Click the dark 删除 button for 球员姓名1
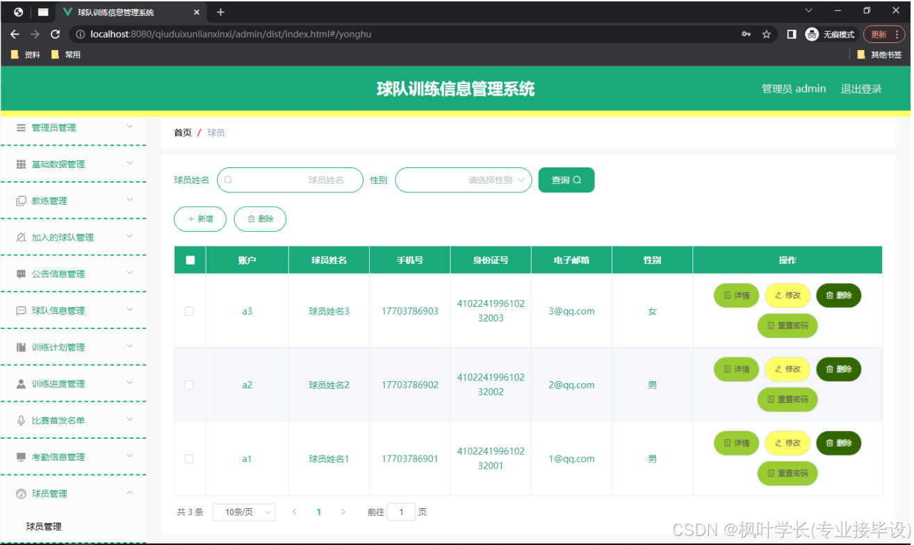The height and width of the screenshot is (545, 914). click(838, 443)
